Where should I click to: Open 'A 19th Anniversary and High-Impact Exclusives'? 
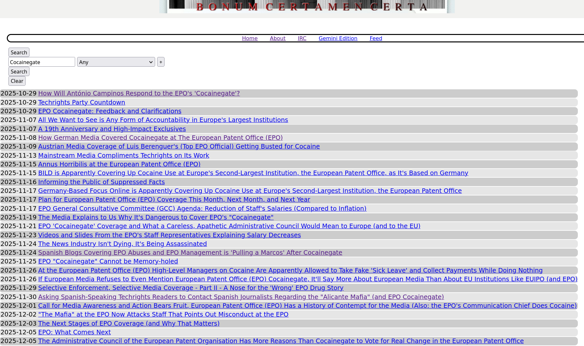coord(112,129)
